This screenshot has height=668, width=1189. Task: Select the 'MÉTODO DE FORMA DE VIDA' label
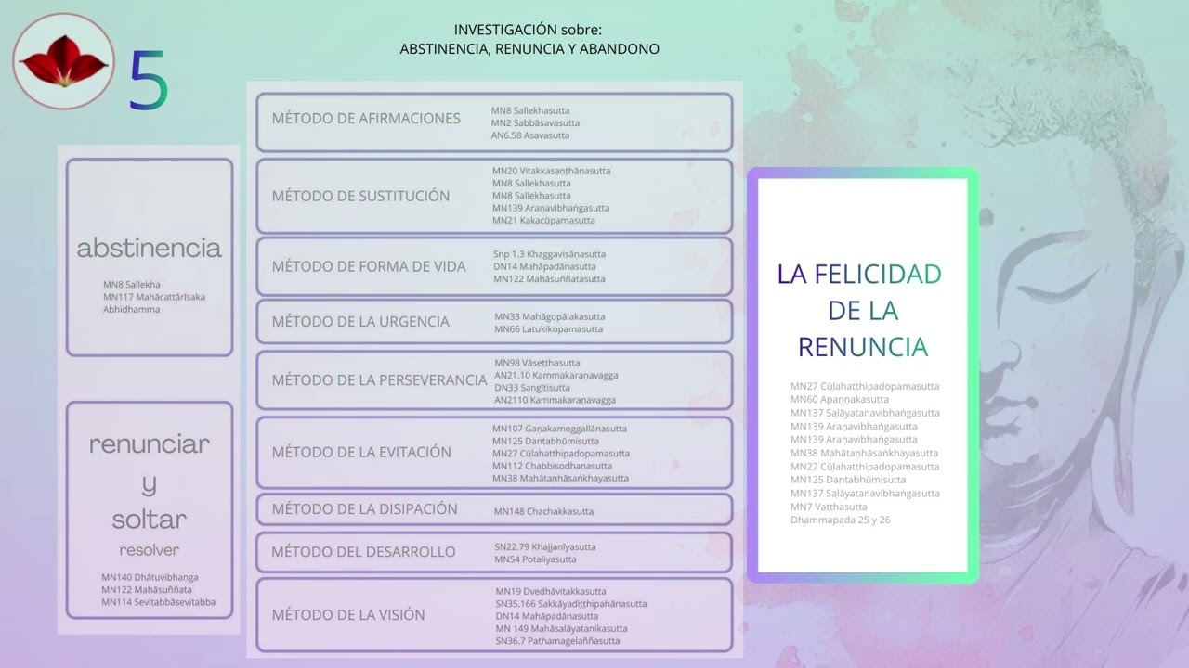[x=369, y=267]
